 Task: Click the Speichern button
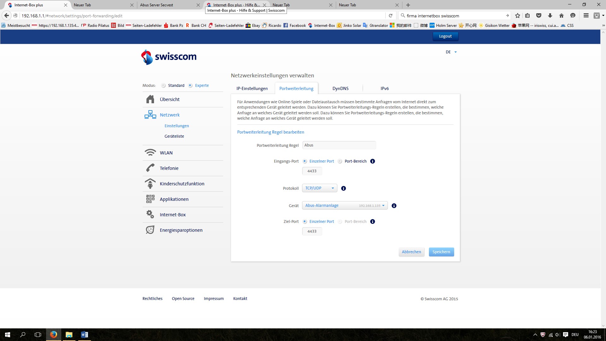(x=441, y=252)
